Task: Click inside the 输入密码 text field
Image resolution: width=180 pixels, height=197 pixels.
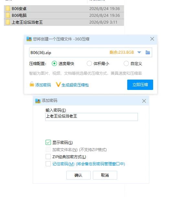Action: tap(92, 117)
